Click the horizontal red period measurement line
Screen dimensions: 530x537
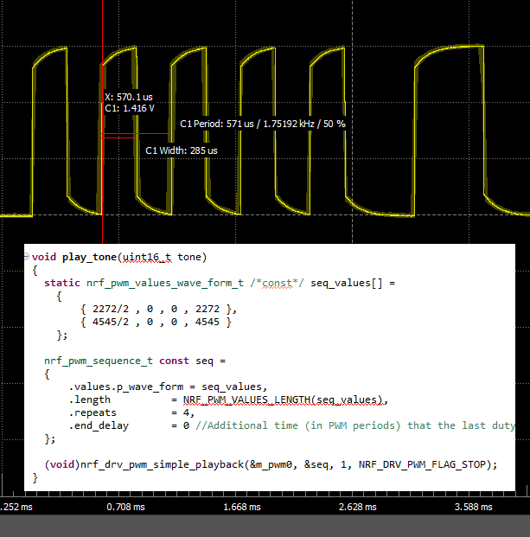(136, 133)
